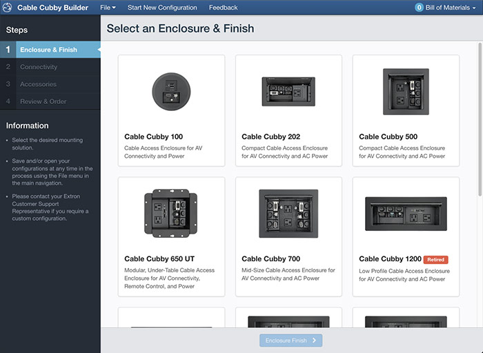Select the Cable Cubby 100 product image
The width and height of the screenshot is (483, 353).
(x=171, y=92)
